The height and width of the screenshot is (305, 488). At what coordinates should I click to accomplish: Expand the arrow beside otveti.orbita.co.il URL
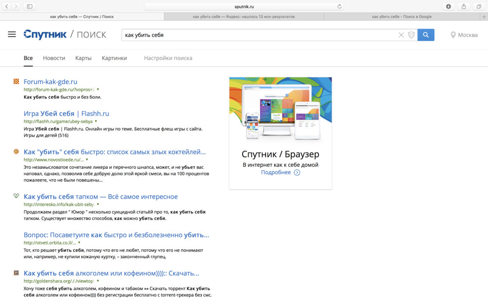click(x=79, y=243)
